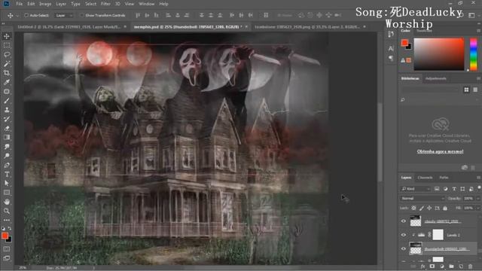The height and width of the screenshot is (271, 482).
Task: Open the Edit Toolbar three-dots button
Action: coord(7,220)
